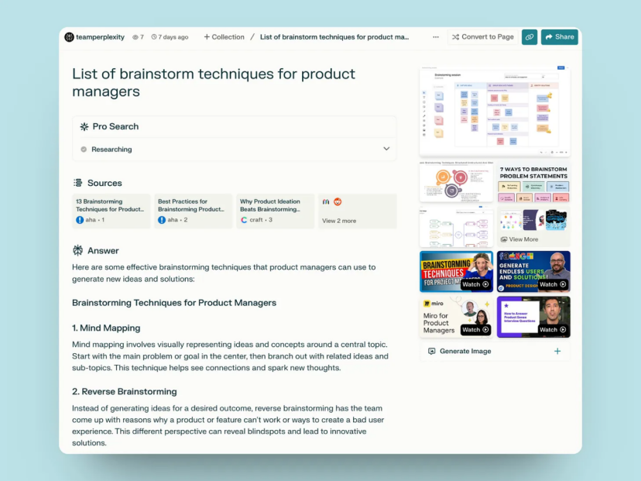Watch Generate Endless Users and Solutions video
This screenshot has width=641, height=481.
point(533,272)
